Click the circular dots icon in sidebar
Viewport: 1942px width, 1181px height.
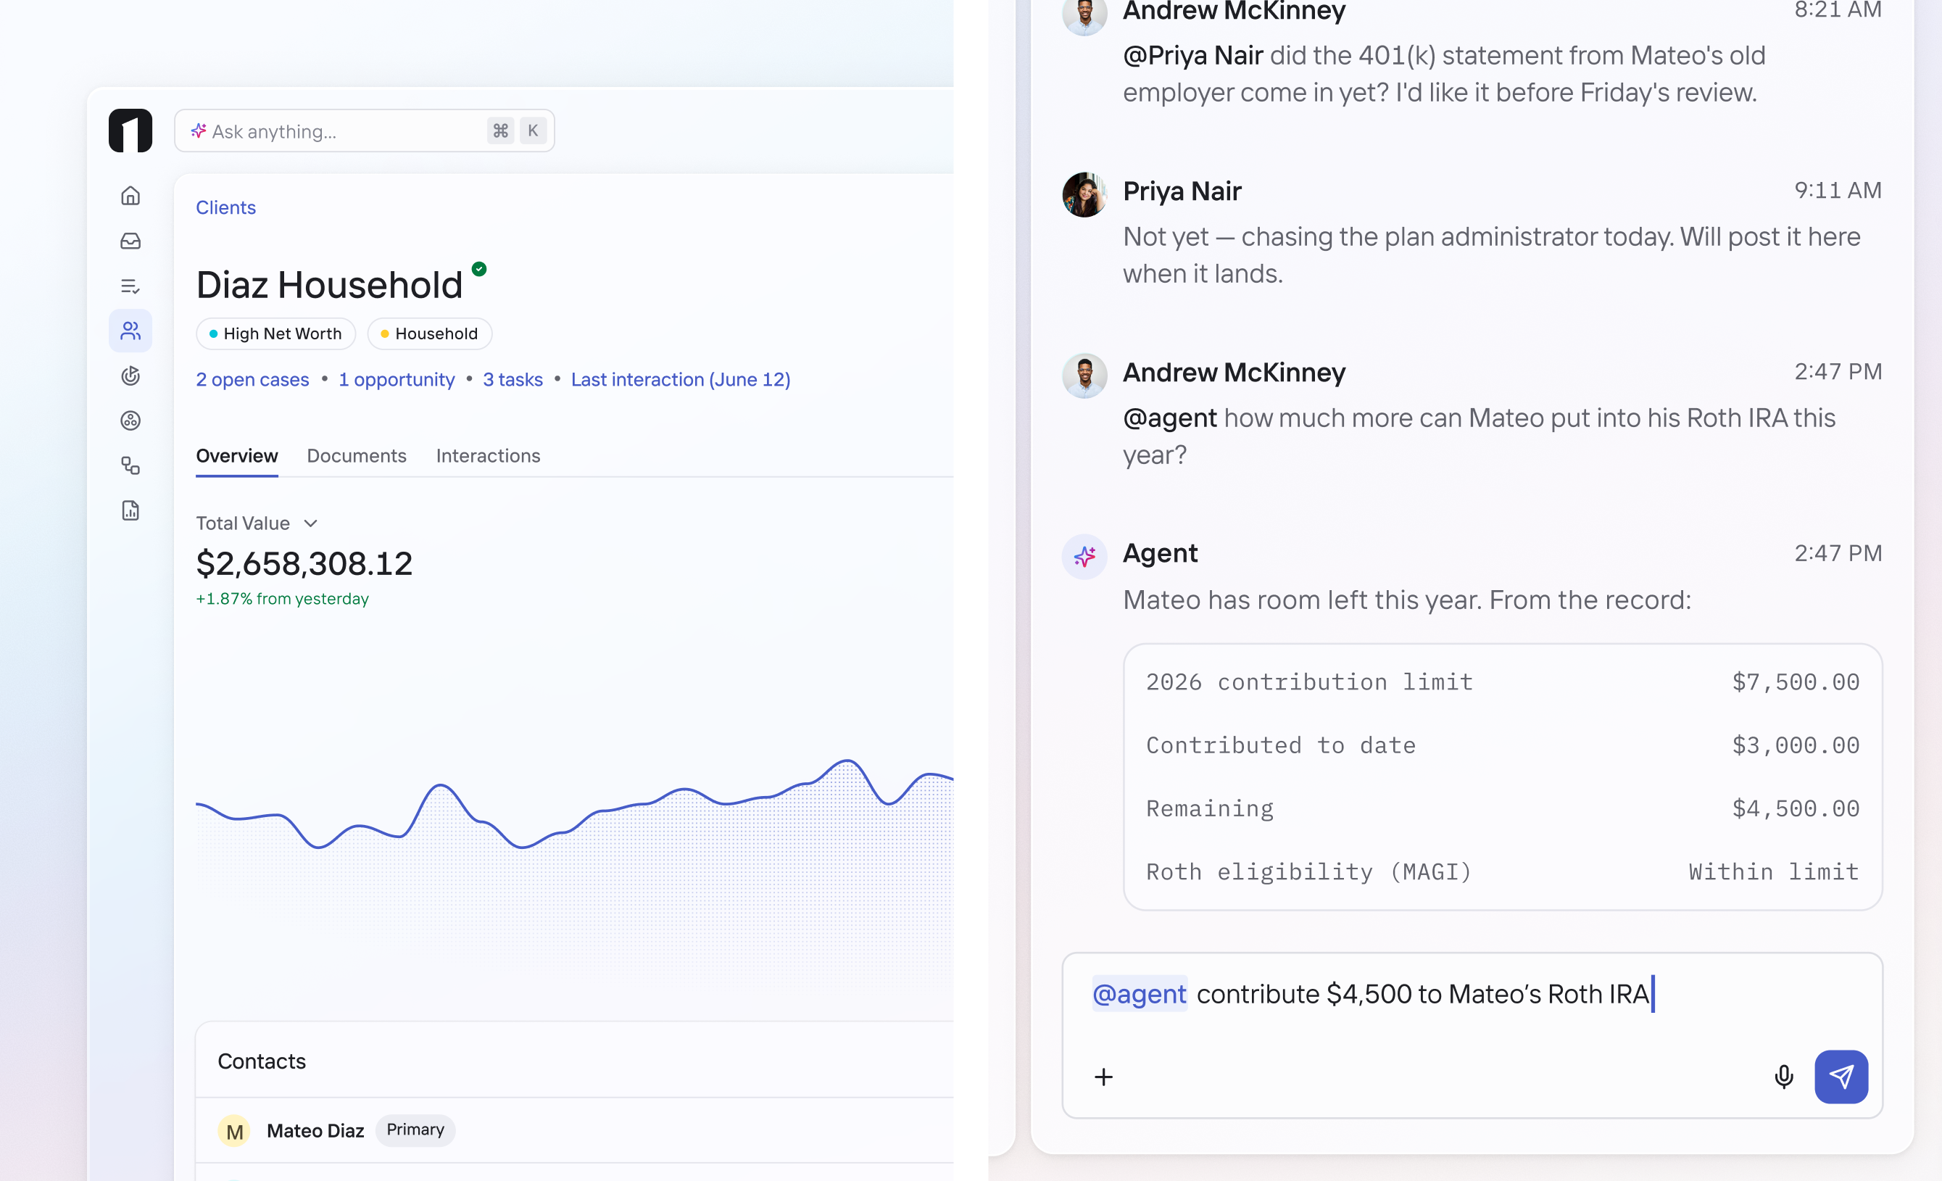click(130, 421)
